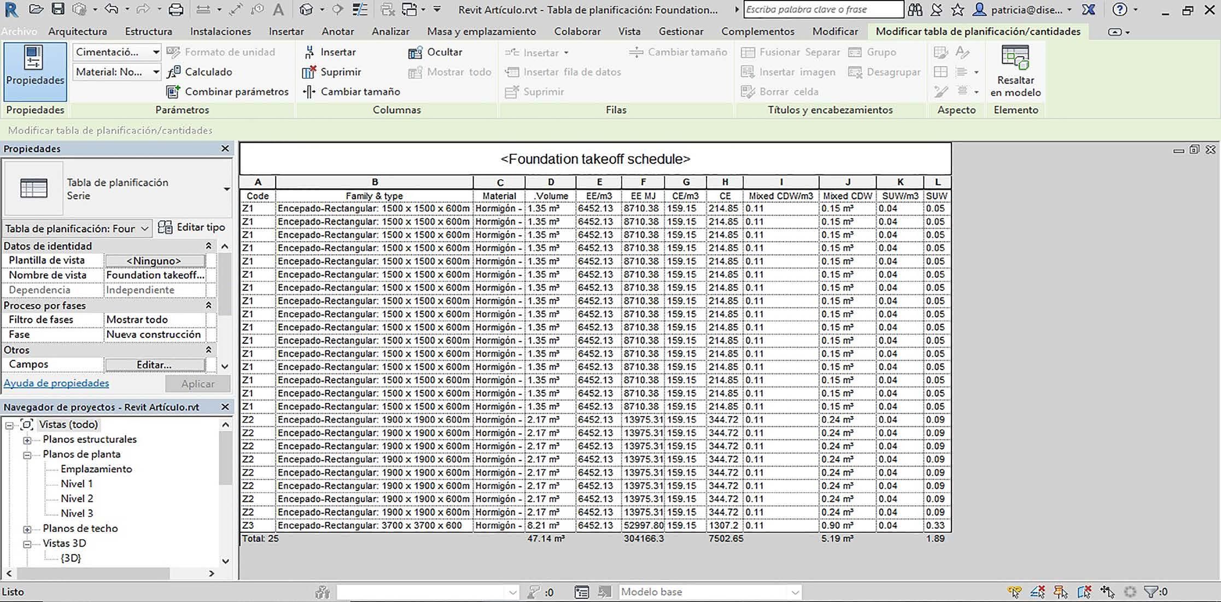
Task: Collapse the Proceso por fases section
Action: tap(208, 305)
